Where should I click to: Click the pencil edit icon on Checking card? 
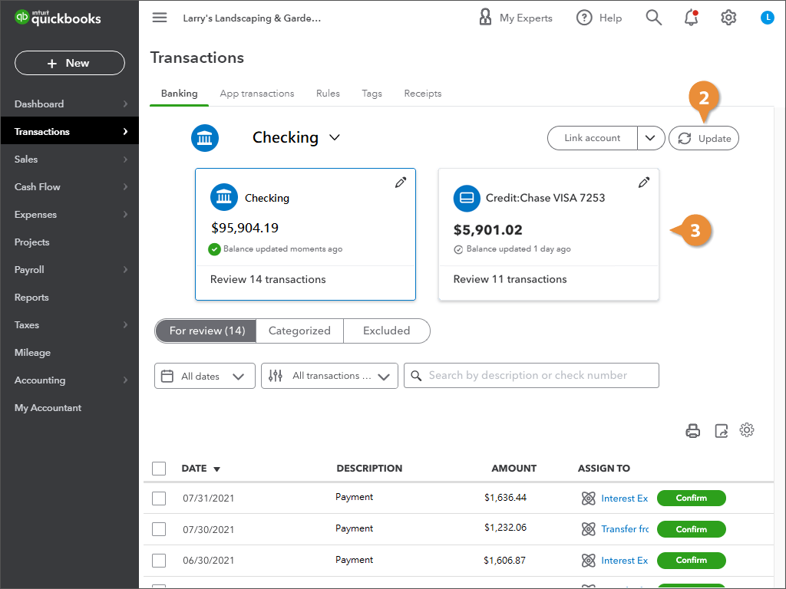pyautogui.click(x=401, y=183)
